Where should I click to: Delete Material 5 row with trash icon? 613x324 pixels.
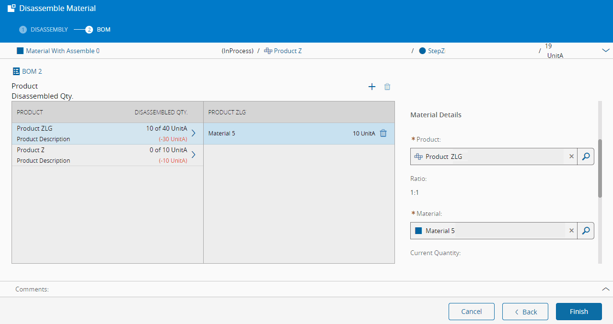coord(383,134)
